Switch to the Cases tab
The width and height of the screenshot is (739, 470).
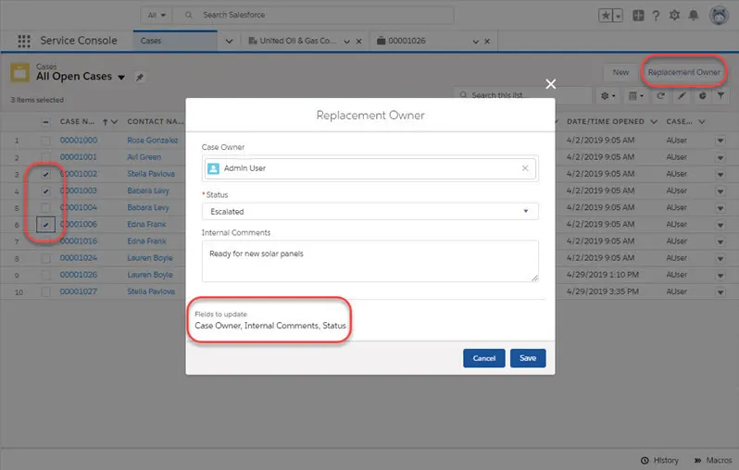pyautogui.click(x=175, y=41)
